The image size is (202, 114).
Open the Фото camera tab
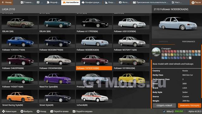click(124, 3)
